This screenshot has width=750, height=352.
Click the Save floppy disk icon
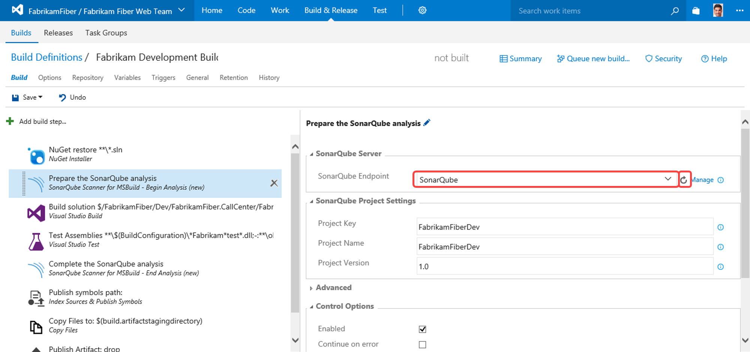[x=15, y=97]
